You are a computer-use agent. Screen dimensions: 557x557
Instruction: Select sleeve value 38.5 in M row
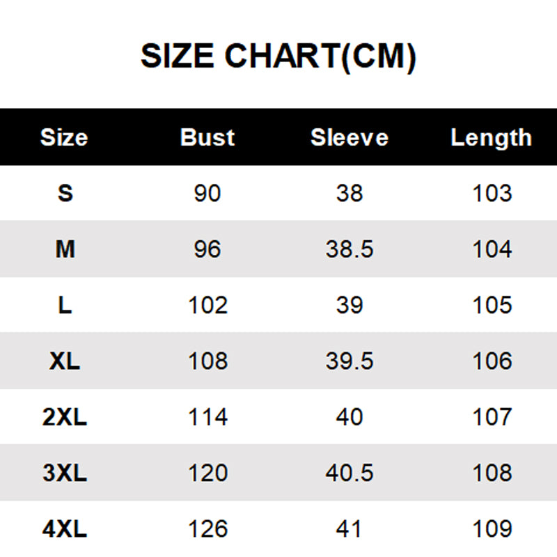tap(349, 249)
